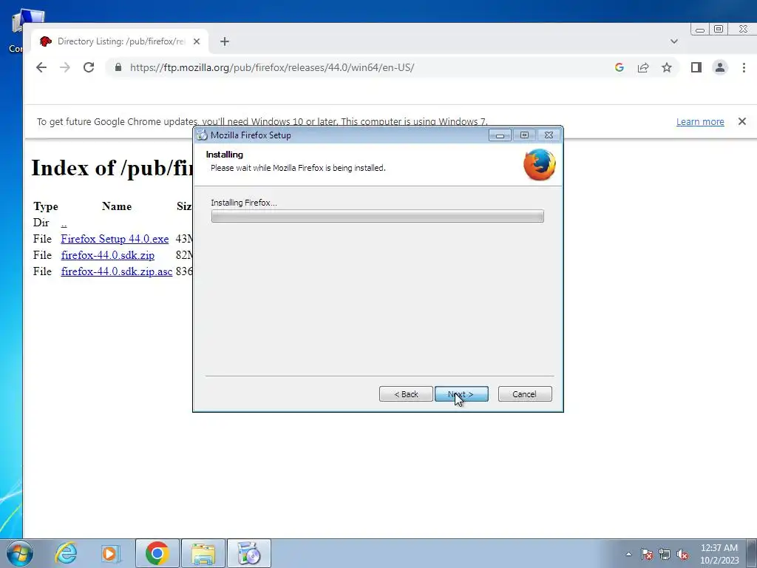
Task: Bookmark this page with the star
Action: pos(667,67)
